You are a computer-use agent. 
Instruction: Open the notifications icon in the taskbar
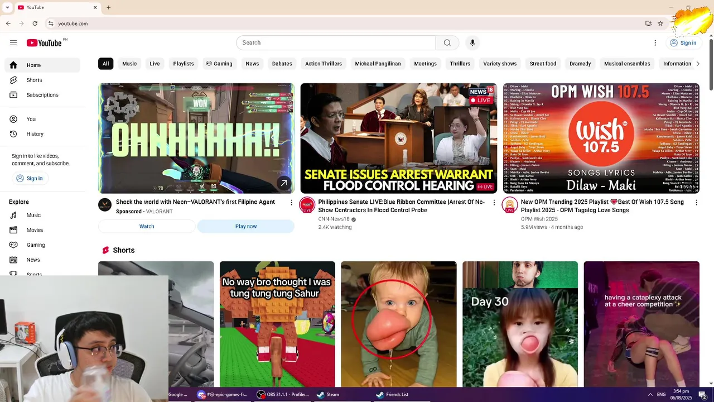pyautogui.click(x=703, y=395)
